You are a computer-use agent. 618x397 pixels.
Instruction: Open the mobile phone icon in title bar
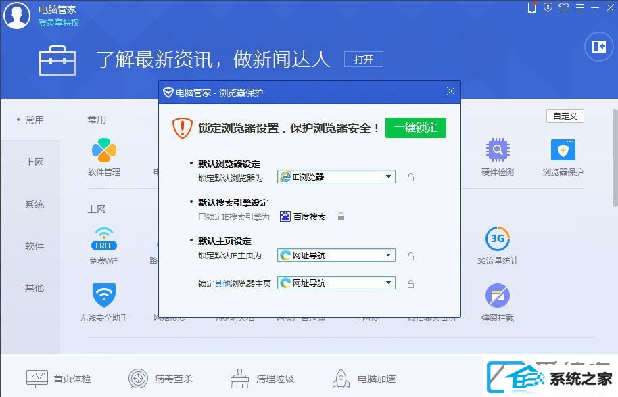click(x=531, y=7)
